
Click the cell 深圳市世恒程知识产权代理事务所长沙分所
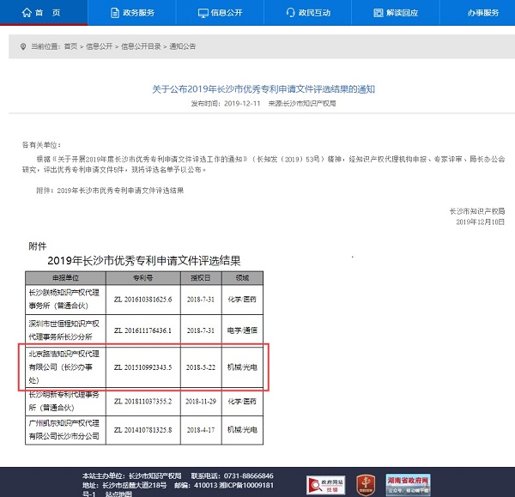pyautogui.click(x=64, y=330)
